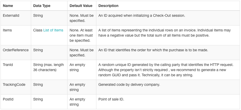Click the Default Value column header

click(x=81, y=6)
